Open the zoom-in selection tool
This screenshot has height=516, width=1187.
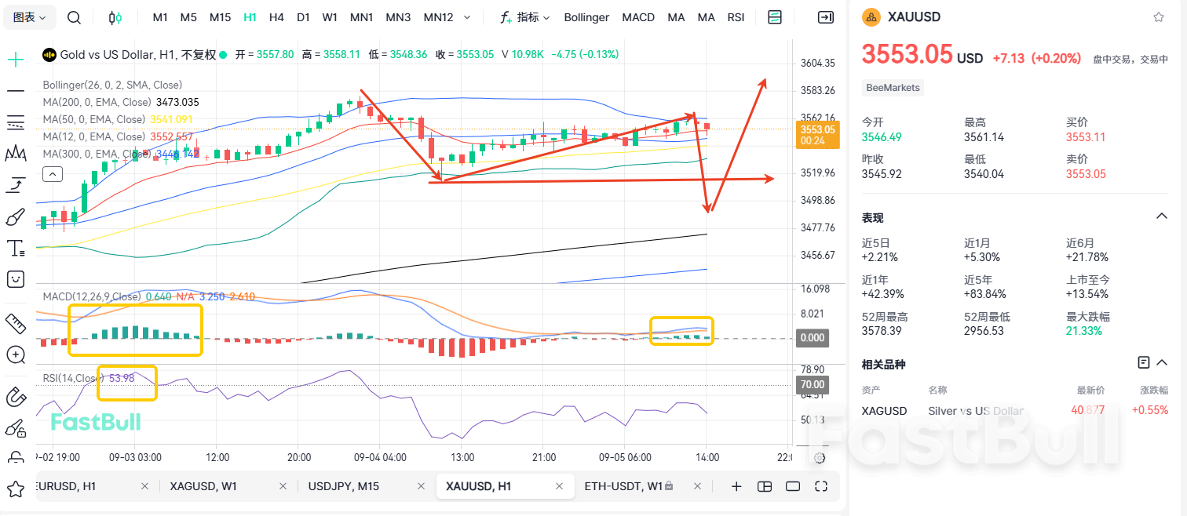[x=15, y=354]
